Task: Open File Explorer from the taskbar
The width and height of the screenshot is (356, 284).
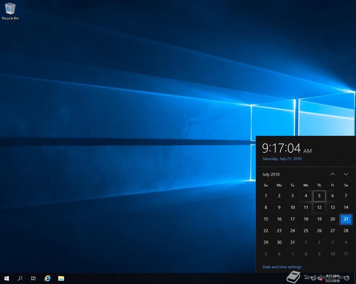Action: (61, 278)
